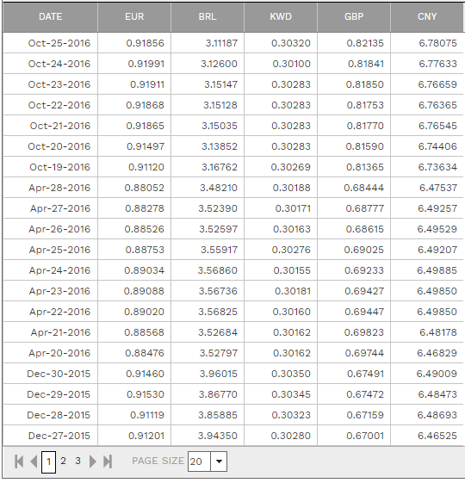This screenshot has width=465, height=483.
Task: Select the Oct-21-2016 date cell
Action: pyautogui.click(x=50, y=126)
